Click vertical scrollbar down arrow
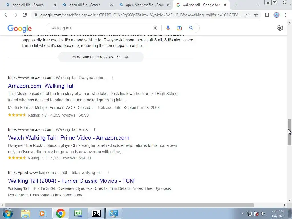The height and width of the screenshot is (219, 292). click(289, 200)
